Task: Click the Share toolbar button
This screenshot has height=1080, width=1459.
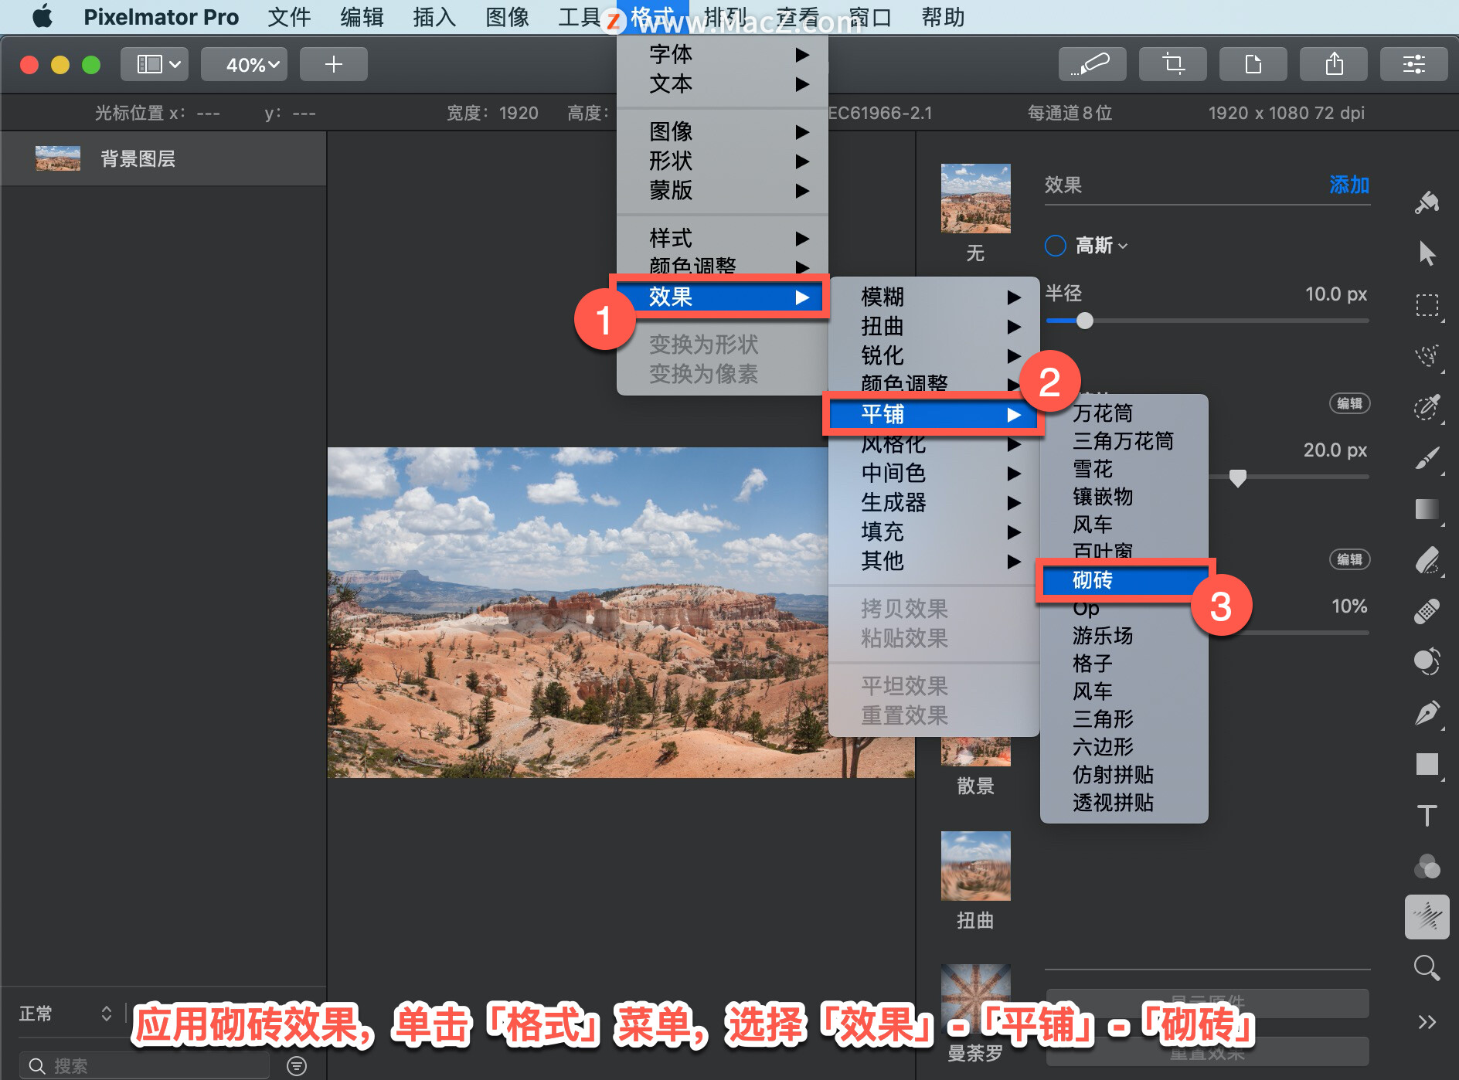Action: [1333, 64]
